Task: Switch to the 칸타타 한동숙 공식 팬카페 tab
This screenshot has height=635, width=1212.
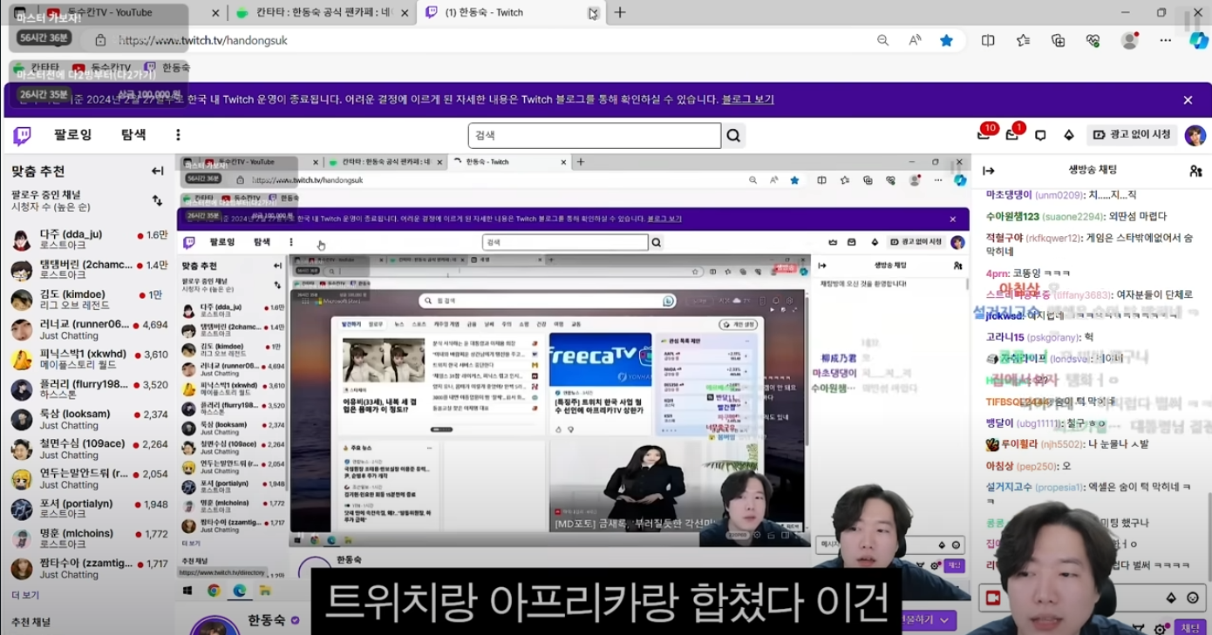Action: (319, 12)
